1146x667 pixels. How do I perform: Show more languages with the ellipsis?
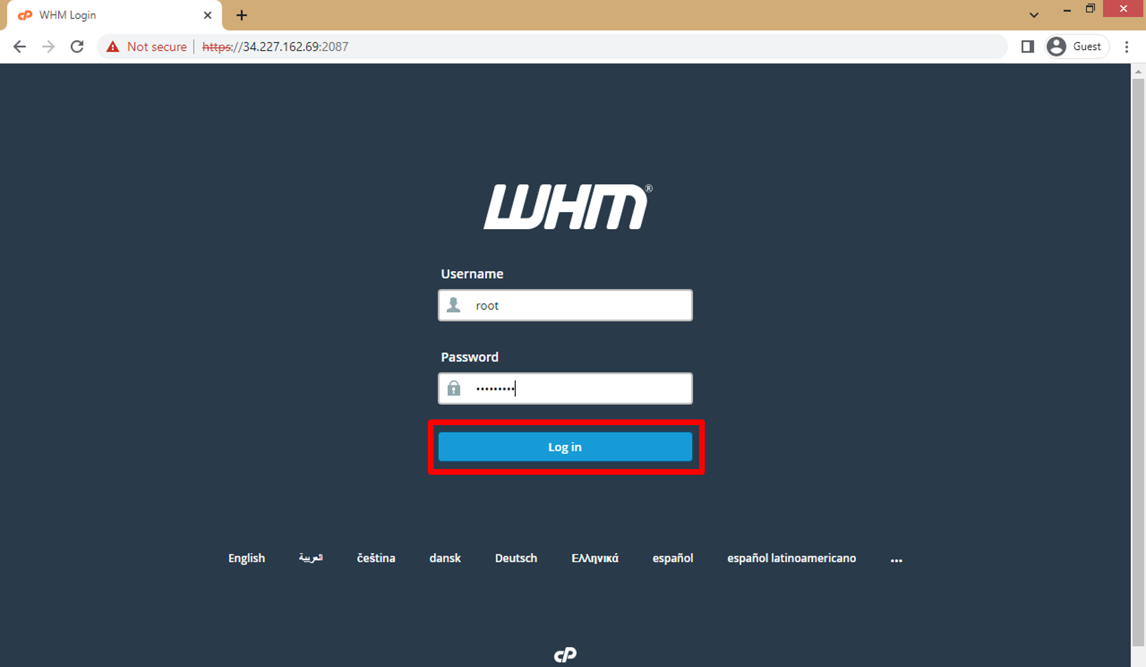point(896,559)
